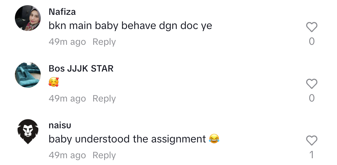Open the teal sofa avatar of Bos JJJK STAR
Image resolution: width=337 pixels, height=165 pixels.
[28, 75]
